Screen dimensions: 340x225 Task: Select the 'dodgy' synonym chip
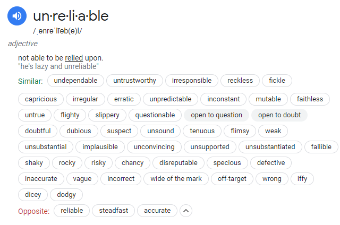(66, 195)
